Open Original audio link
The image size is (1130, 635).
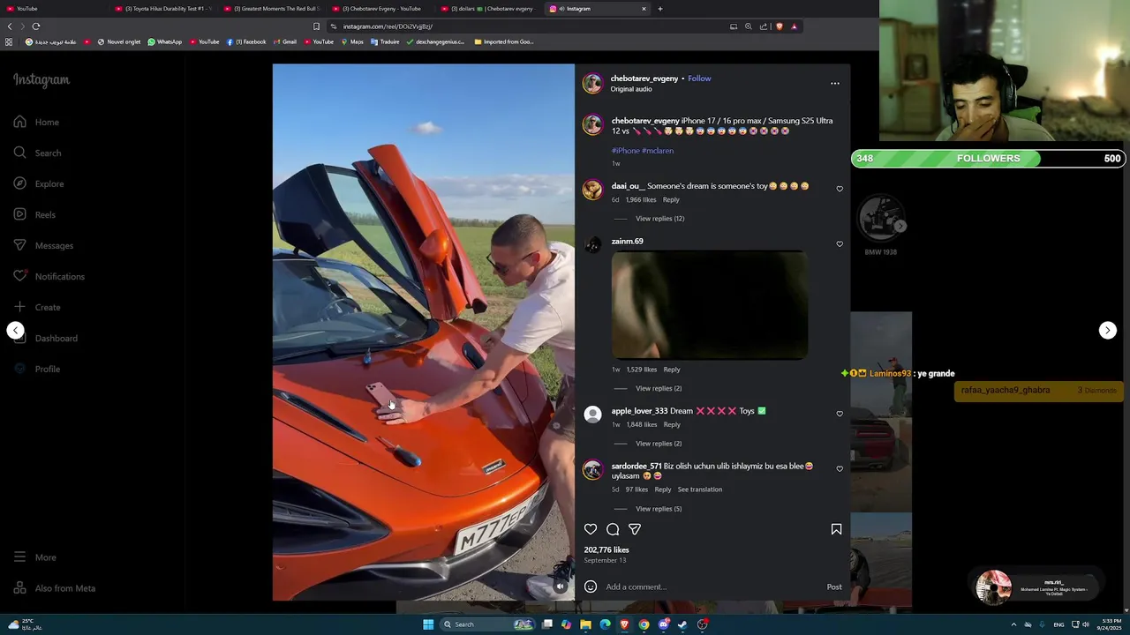631,89
